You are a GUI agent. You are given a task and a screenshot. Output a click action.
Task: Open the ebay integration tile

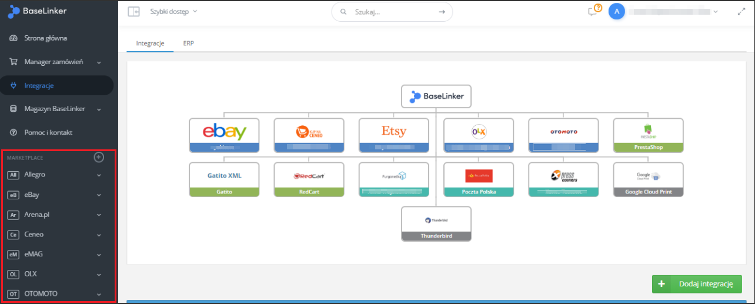[224, 135]
